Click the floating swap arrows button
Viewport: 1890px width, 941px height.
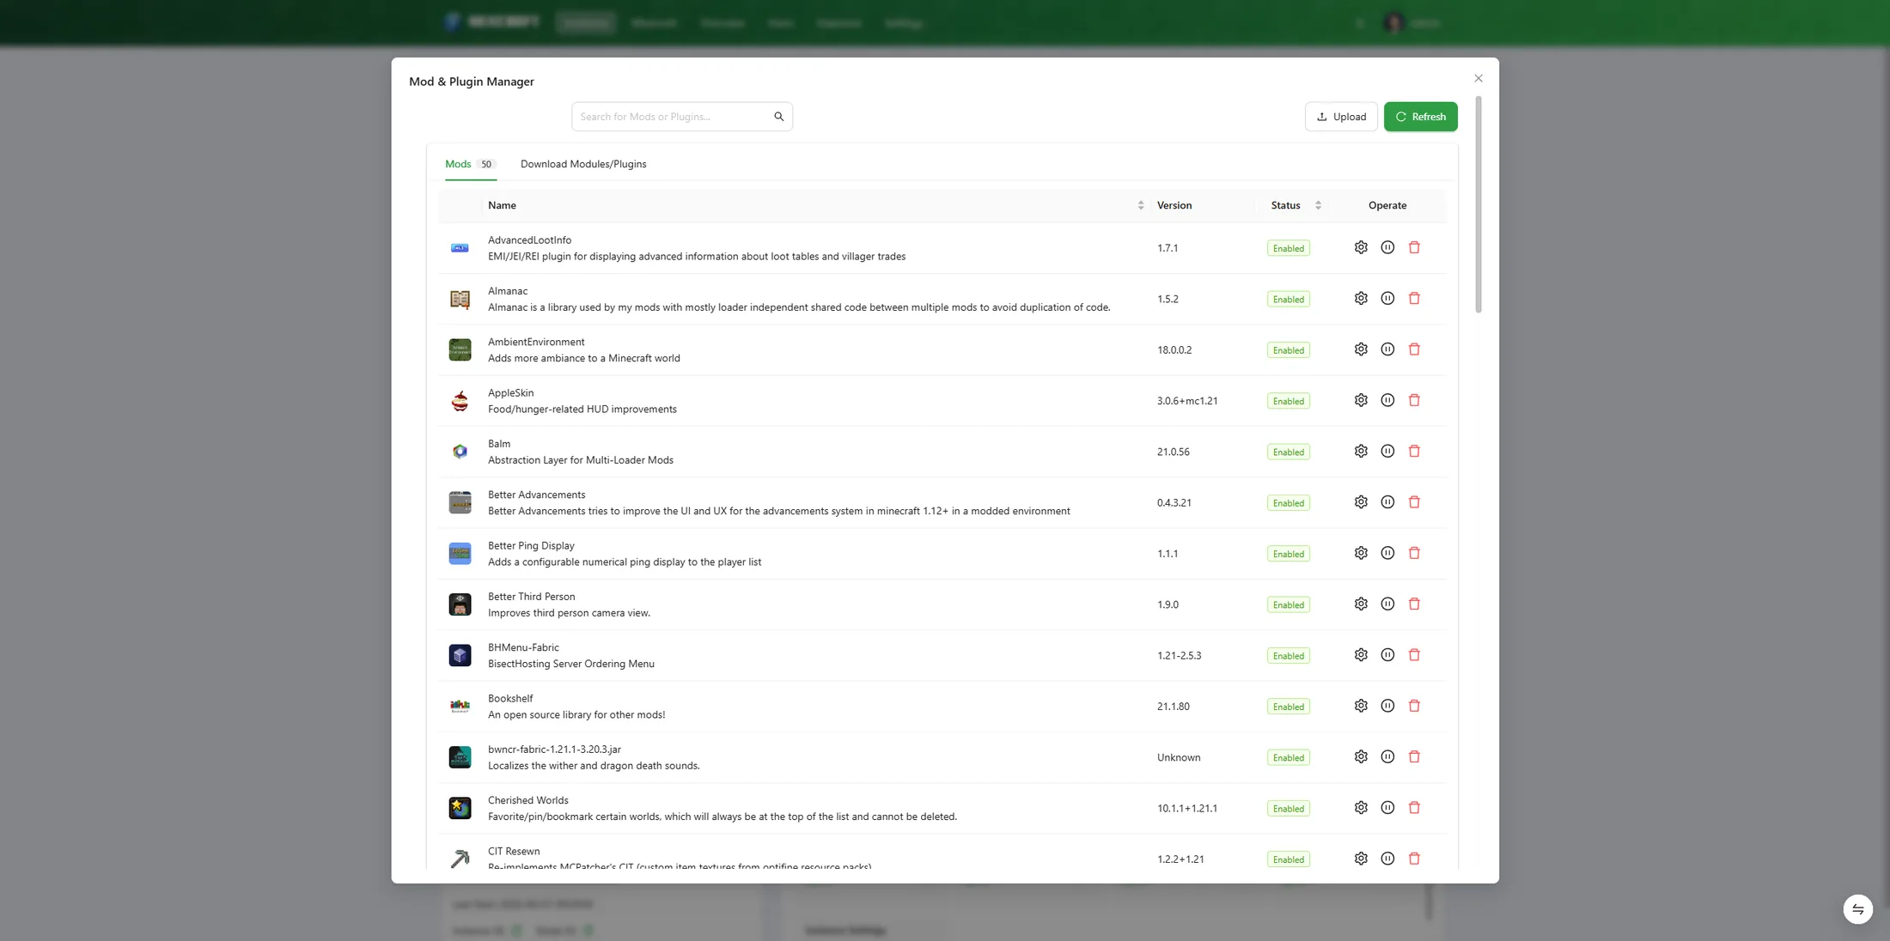(1858, 909)
